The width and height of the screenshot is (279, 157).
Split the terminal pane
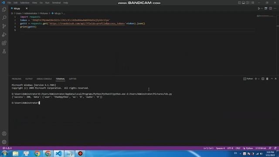(x=263, y=78)
